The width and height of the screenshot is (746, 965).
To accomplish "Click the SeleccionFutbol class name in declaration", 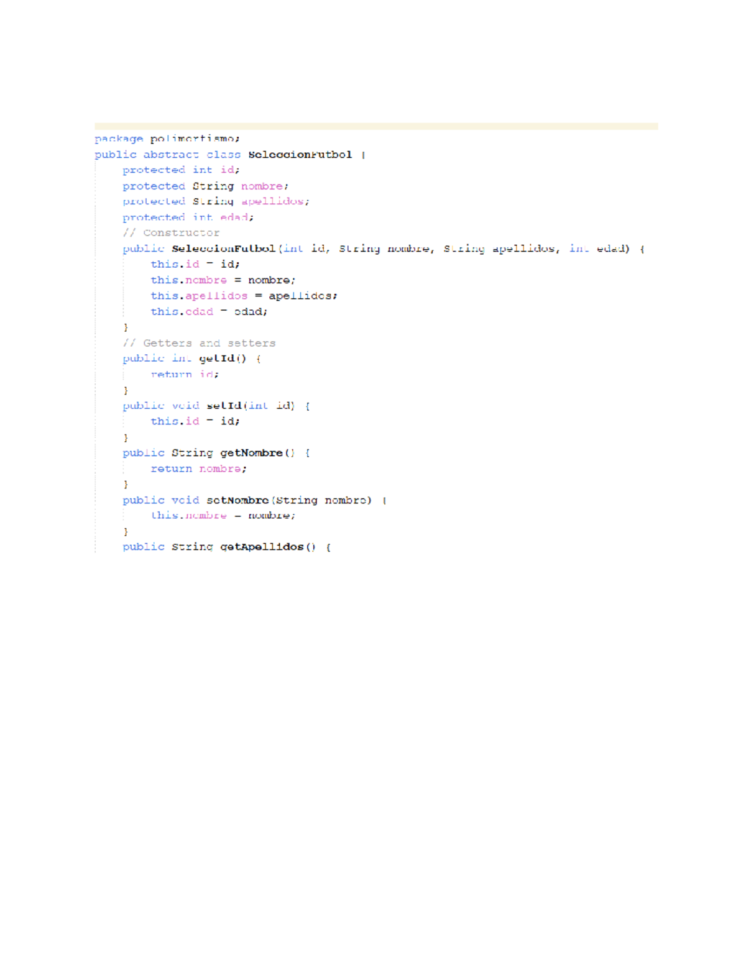I will [x=300, y=155].
